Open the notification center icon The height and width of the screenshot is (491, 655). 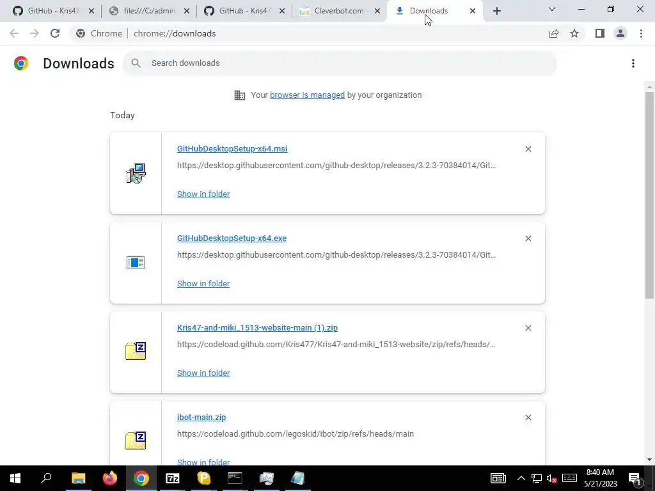[x=635, y=478]
